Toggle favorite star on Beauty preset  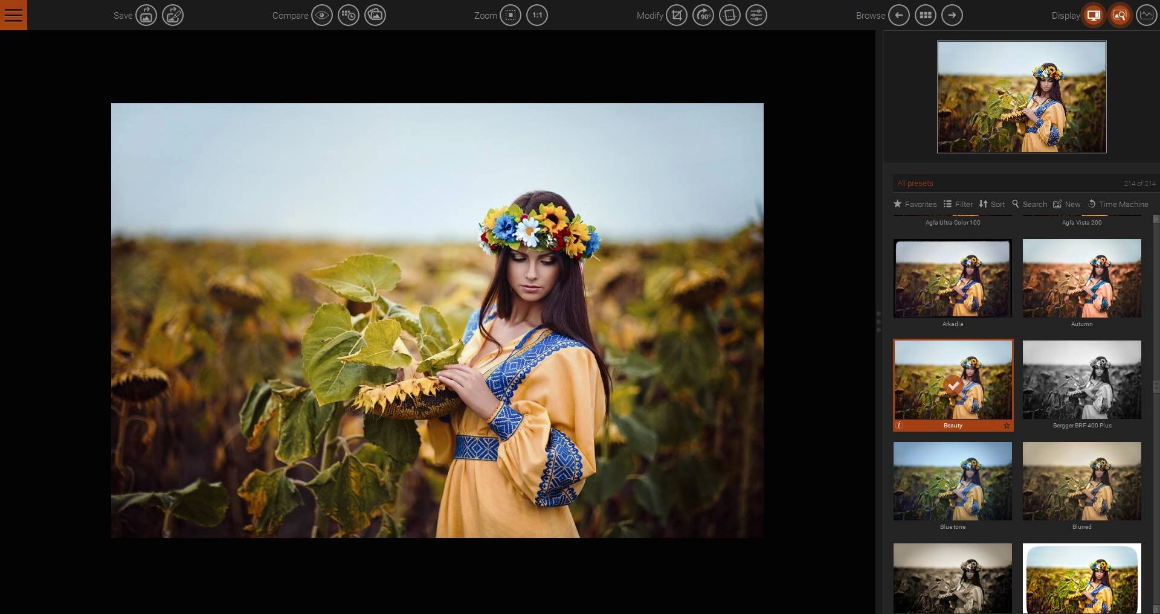(x=1007, y=426)
